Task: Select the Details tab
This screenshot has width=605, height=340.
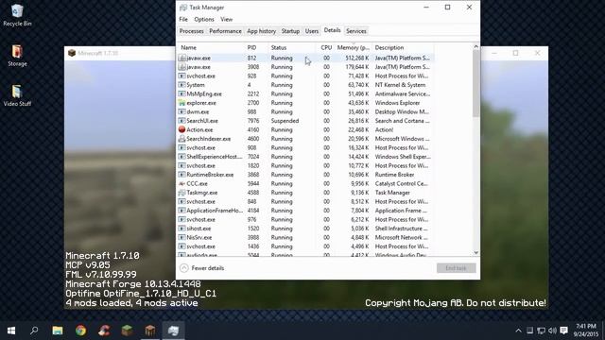Action: (x=332, y=30)
